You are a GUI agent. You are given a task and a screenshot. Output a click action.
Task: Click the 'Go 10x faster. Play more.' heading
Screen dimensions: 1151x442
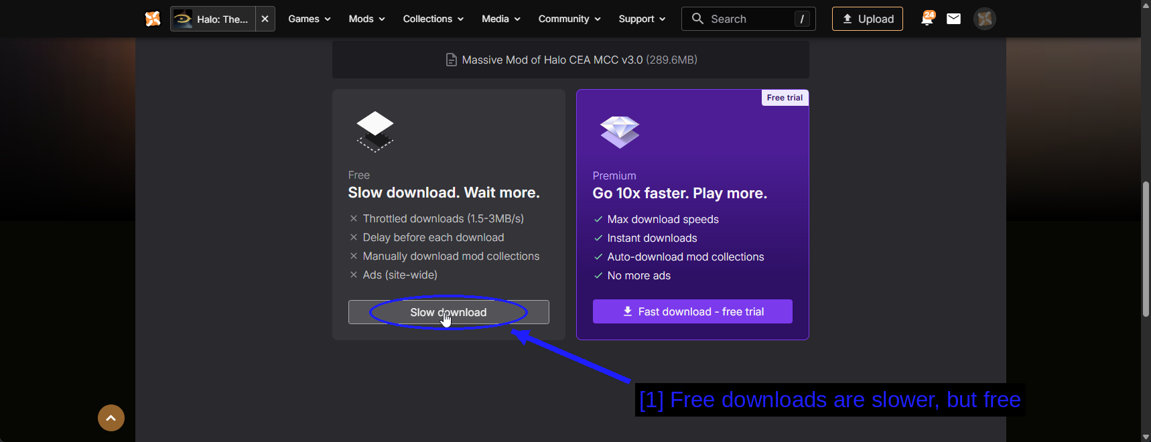click(680, 193)
